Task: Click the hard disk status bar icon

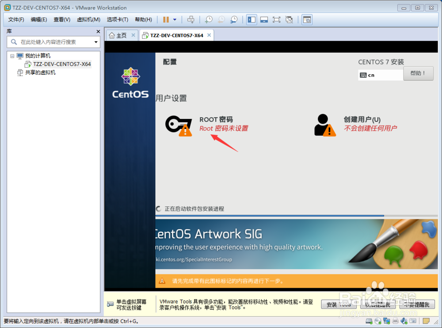Action: click(369, 321)
